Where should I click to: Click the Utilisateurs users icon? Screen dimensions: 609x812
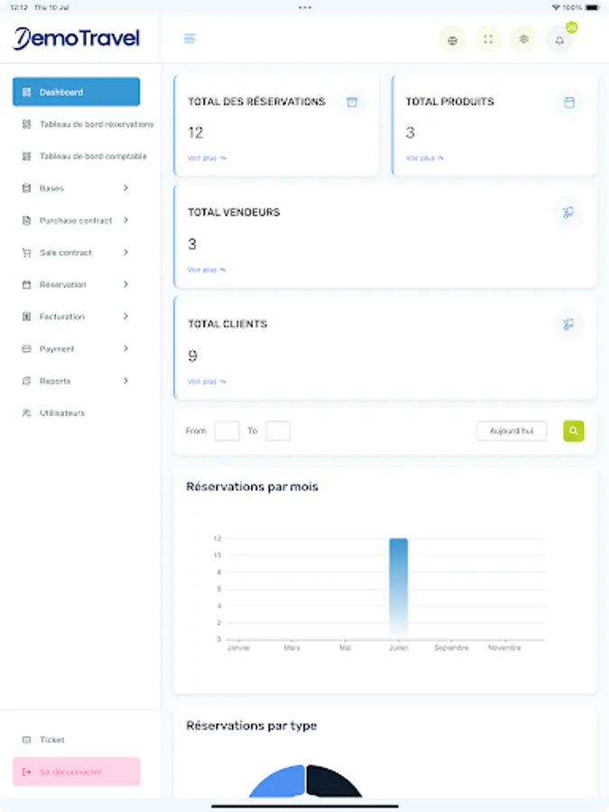tap(26, 413)
